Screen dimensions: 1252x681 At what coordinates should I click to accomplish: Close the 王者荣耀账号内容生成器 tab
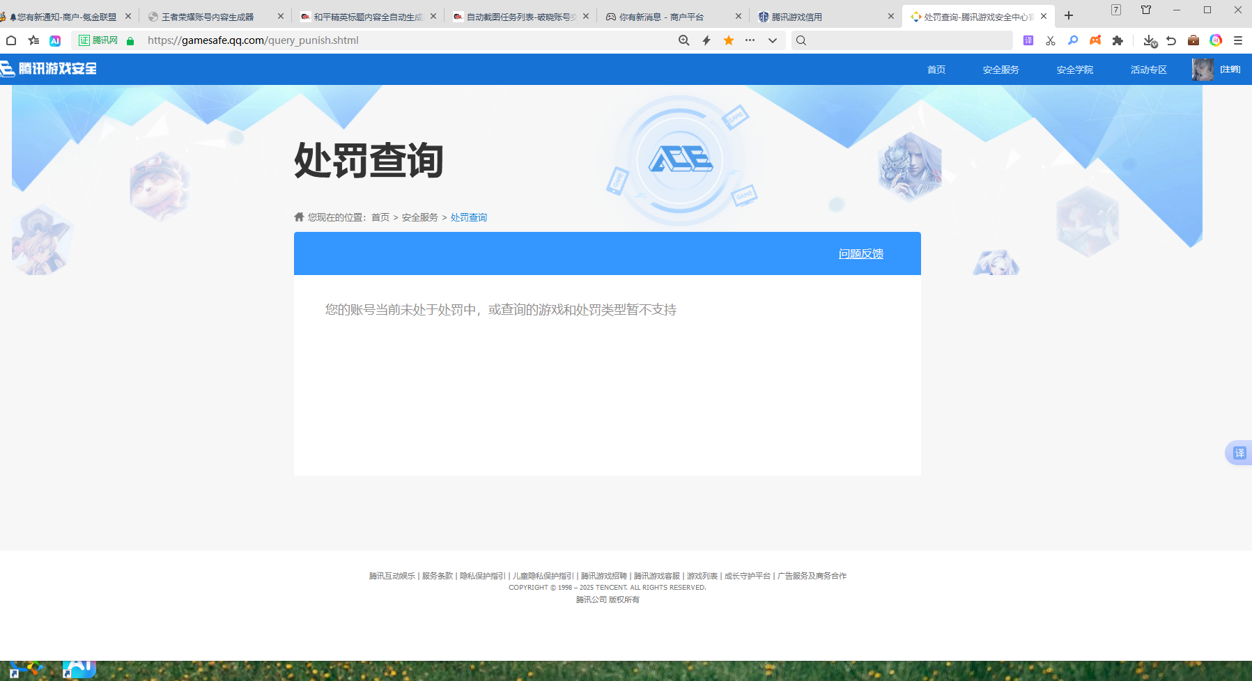281,16
